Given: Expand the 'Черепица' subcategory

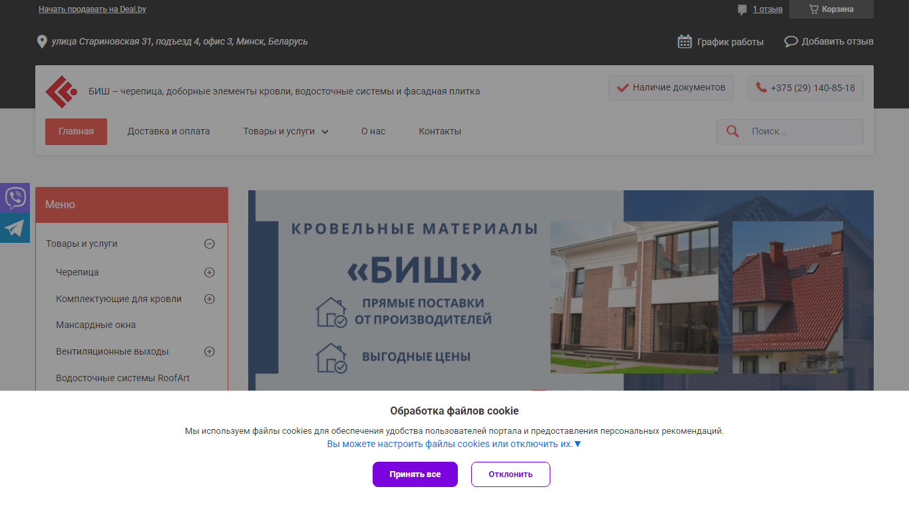Looking at the screenshot, I should pyautogui.click(x=209, y=272).
